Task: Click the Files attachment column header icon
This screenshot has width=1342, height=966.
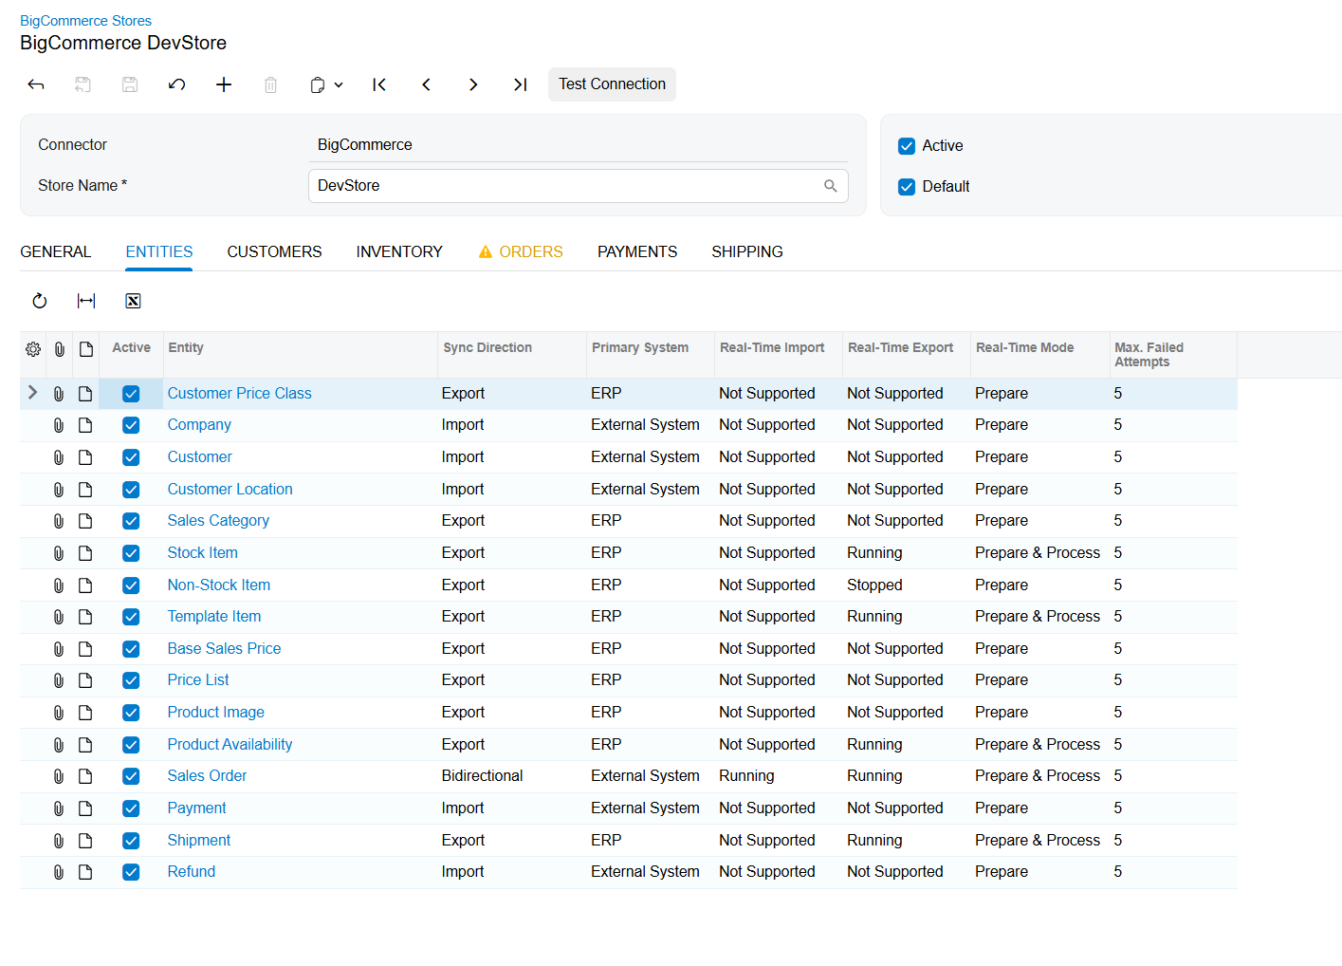Action: (59, 349)
